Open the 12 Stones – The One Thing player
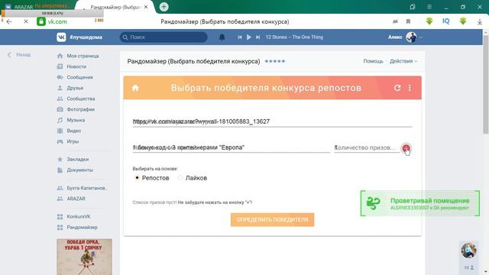The image size is (489, 275). (x=294, y=37)
